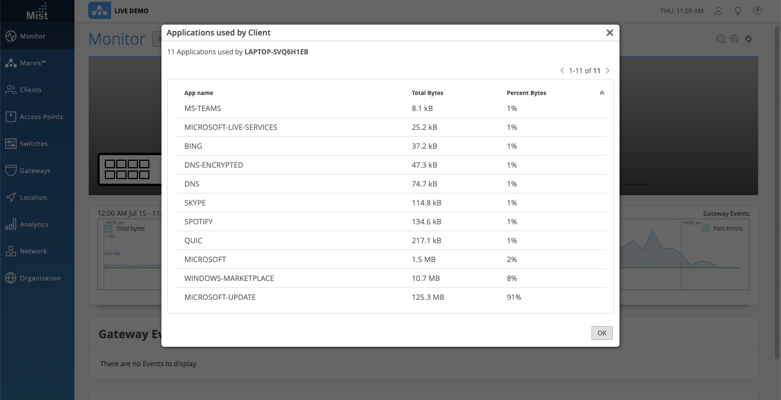Collapse table using double-chevron icon
The image size is (781, 400).
click(602, 93)
